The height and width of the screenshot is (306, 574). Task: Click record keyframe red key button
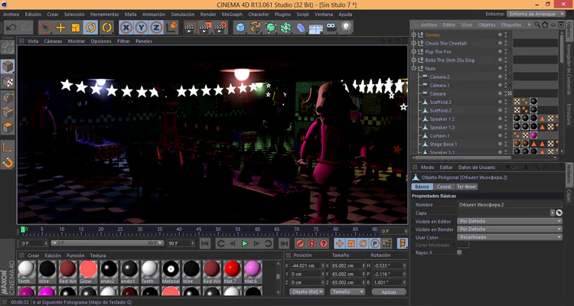(300, 243)
